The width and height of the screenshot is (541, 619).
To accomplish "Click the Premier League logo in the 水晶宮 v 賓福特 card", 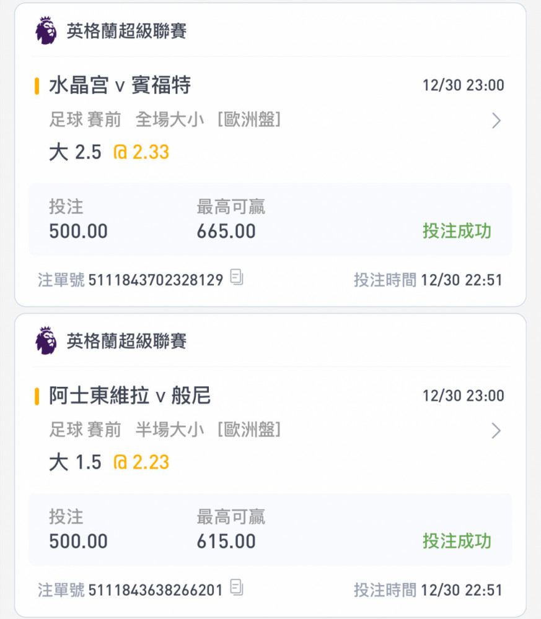I will (46, 31).
